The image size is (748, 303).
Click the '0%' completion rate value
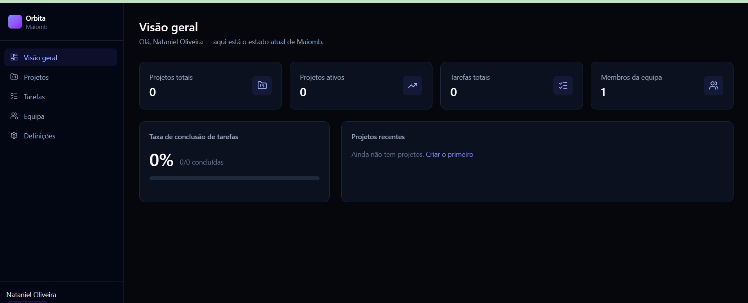[x=161, y=160]
